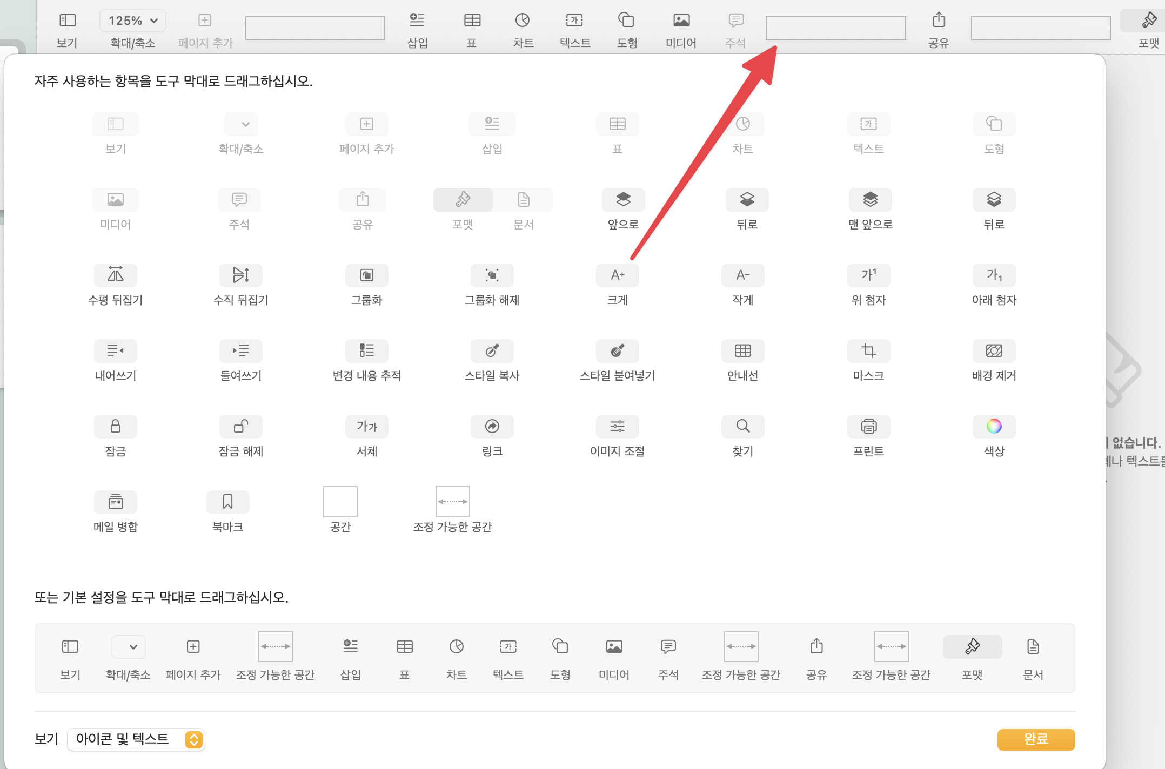
Task: Select the 메일 병합 mail merge icon
Action: (115, 502)
